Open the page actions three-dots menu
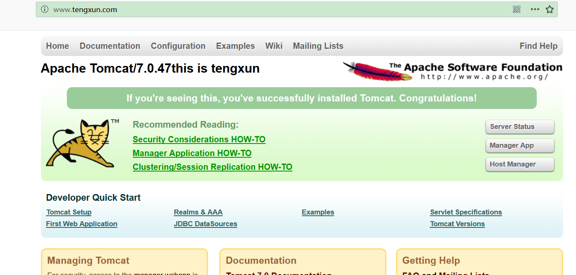Viewport: 576px width, 275px height. point(535,9)
